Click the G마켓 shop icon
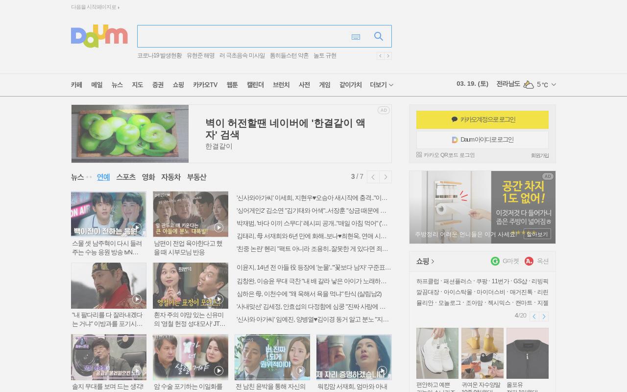Screen dimensions: 627x392 tap(495, 261)
